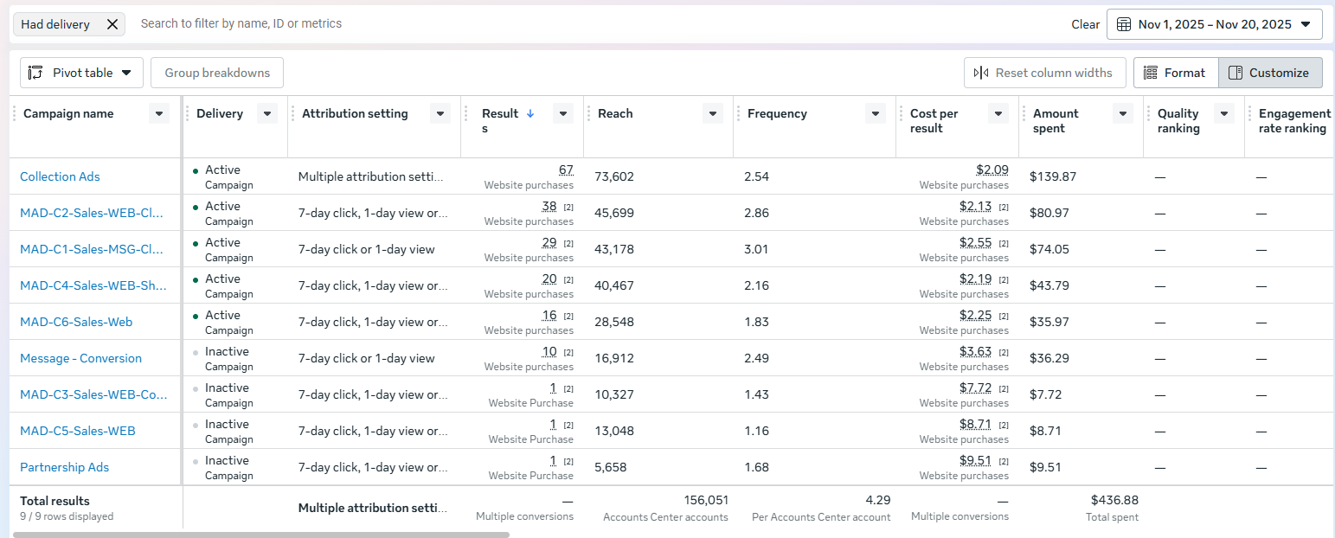
Task: Open the date range calendar picker
Action: (x=1214, y=24)
